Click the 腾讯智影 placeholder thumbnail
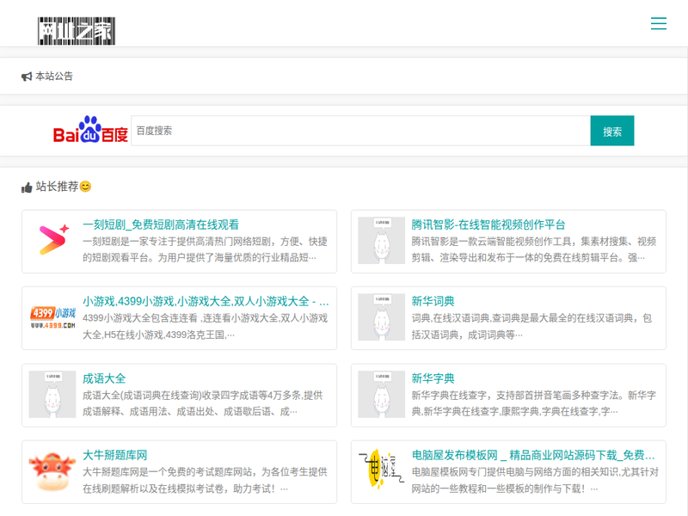The width and height of the screenshot is (688, 516). coord(381,241)
